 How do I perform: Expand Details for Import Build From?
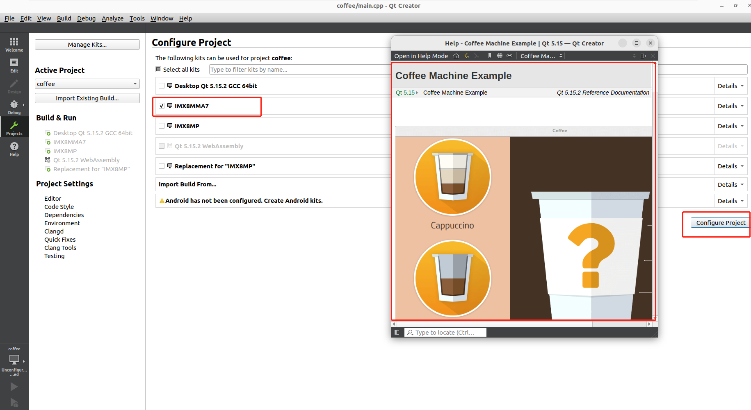[730, 185]
